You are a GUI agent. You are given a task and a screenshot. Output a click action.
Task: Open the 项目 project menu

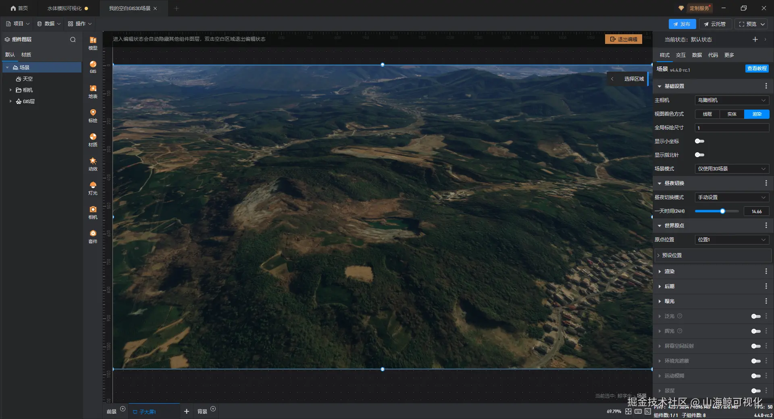[18, 24]
